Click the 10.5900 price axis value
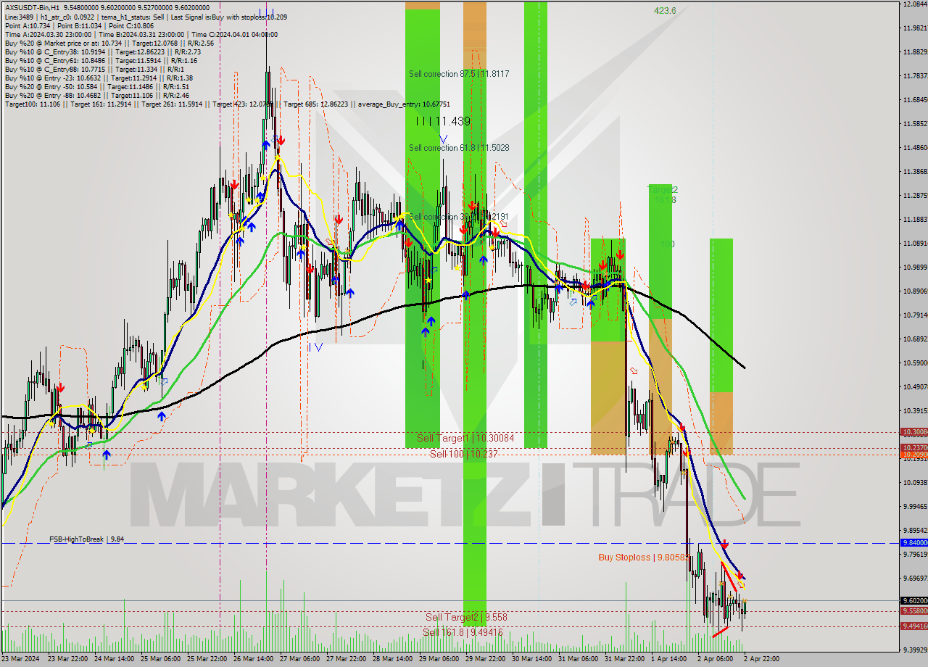This screenshot has width=928, height=667. click(x=915, y=363)
